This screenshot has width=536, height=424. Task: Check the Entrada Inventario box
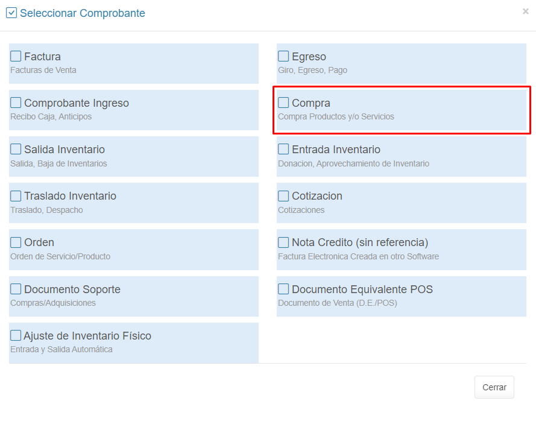283,150
